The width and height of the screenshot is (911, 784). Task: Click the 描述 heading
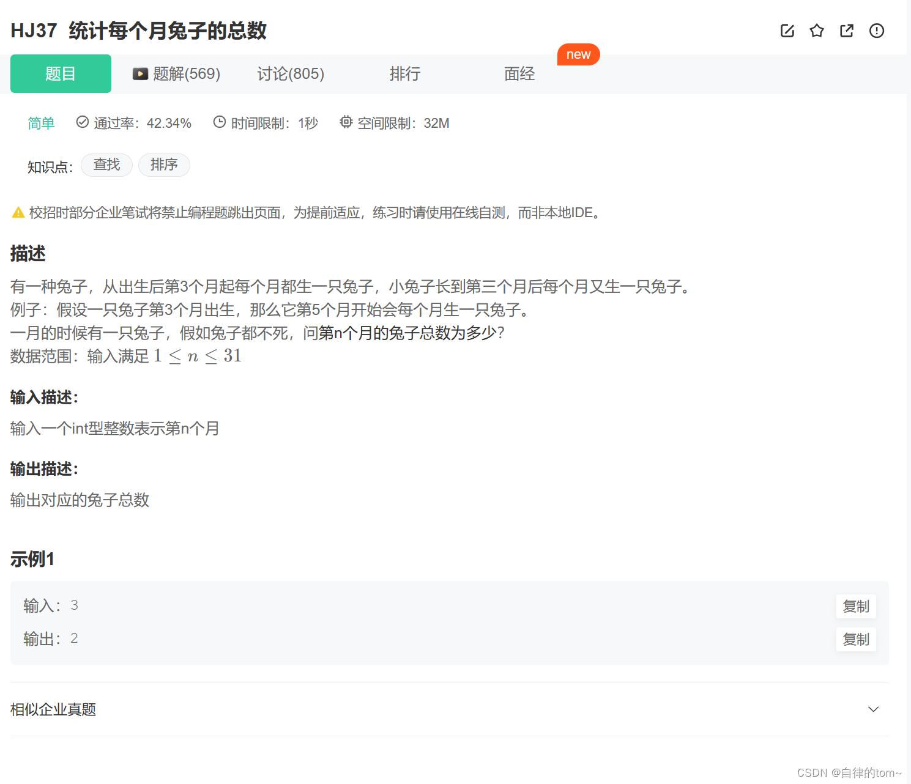click(28, 253)
